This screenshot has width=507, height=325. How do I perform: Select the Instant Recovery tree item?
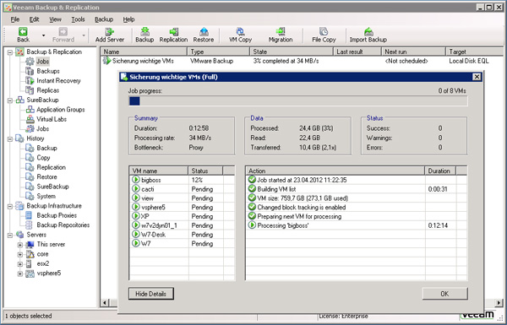pyautogui.click(x=58, y=81)
